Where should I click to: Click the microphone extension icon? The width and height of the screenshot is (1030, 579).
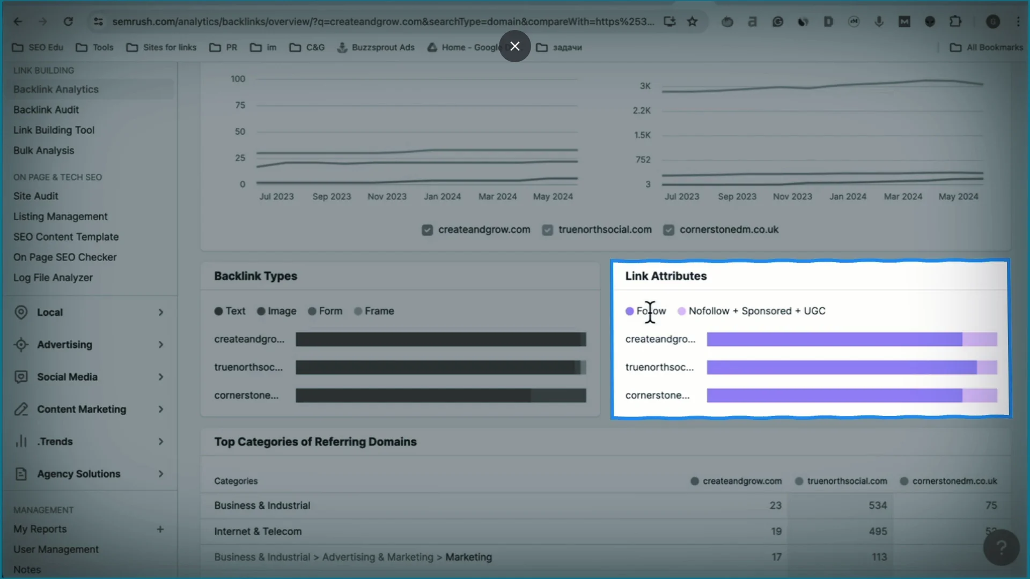pyautogui.click(x=879, y=21)
